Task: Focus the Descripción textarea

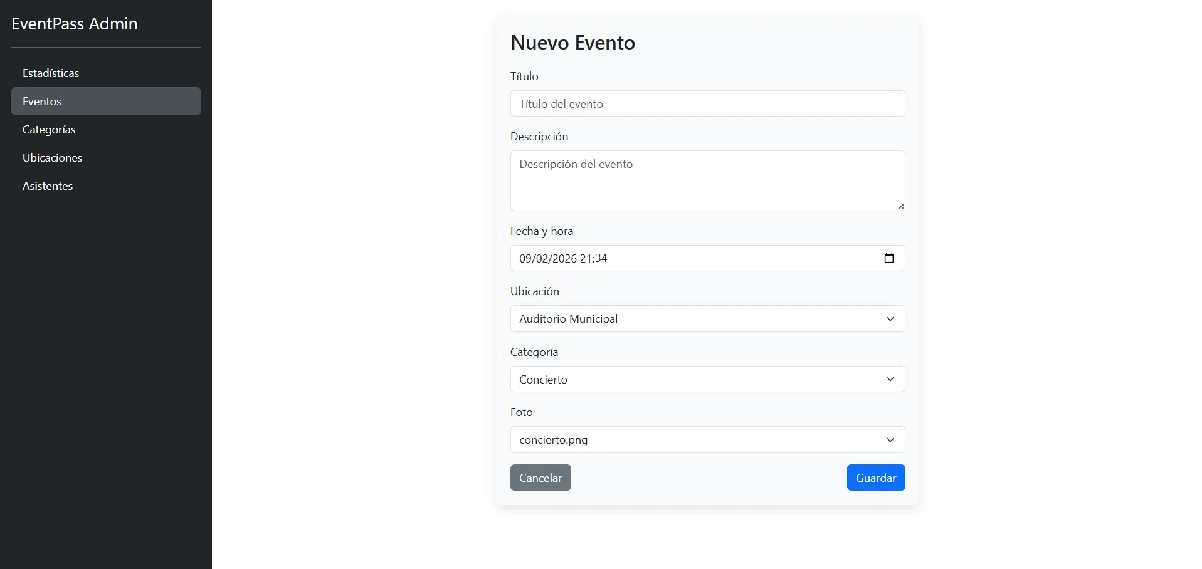Action: 707,180
